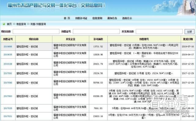Select developer name in row 2019035
Screen dimensions: 196x121
[70, 54]
